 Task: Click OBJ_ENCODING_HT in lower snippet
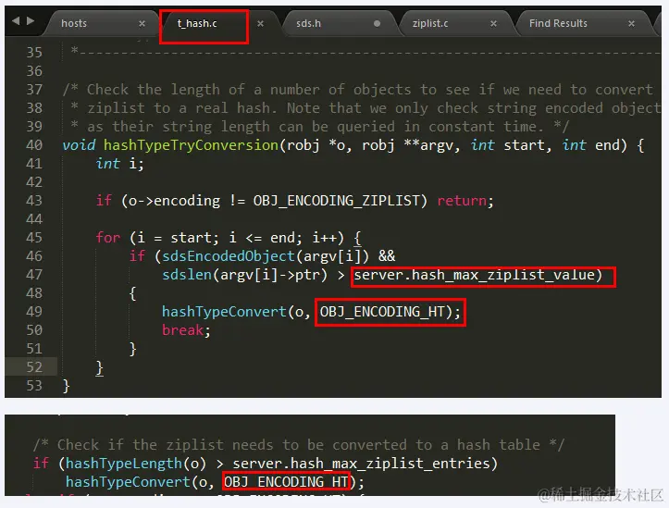coord(286,482)
